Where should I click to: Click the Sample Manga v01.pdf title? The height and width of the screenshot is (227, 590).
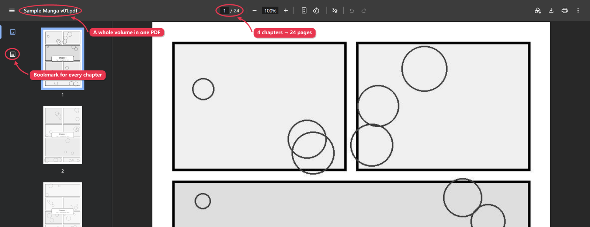tap(51, 11)
